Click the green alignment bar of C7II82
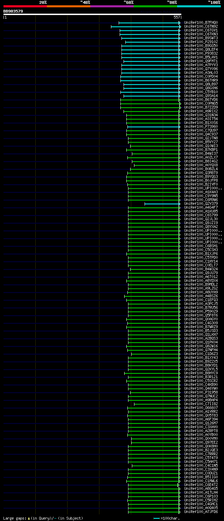224x521 pixels. (157, 404)
